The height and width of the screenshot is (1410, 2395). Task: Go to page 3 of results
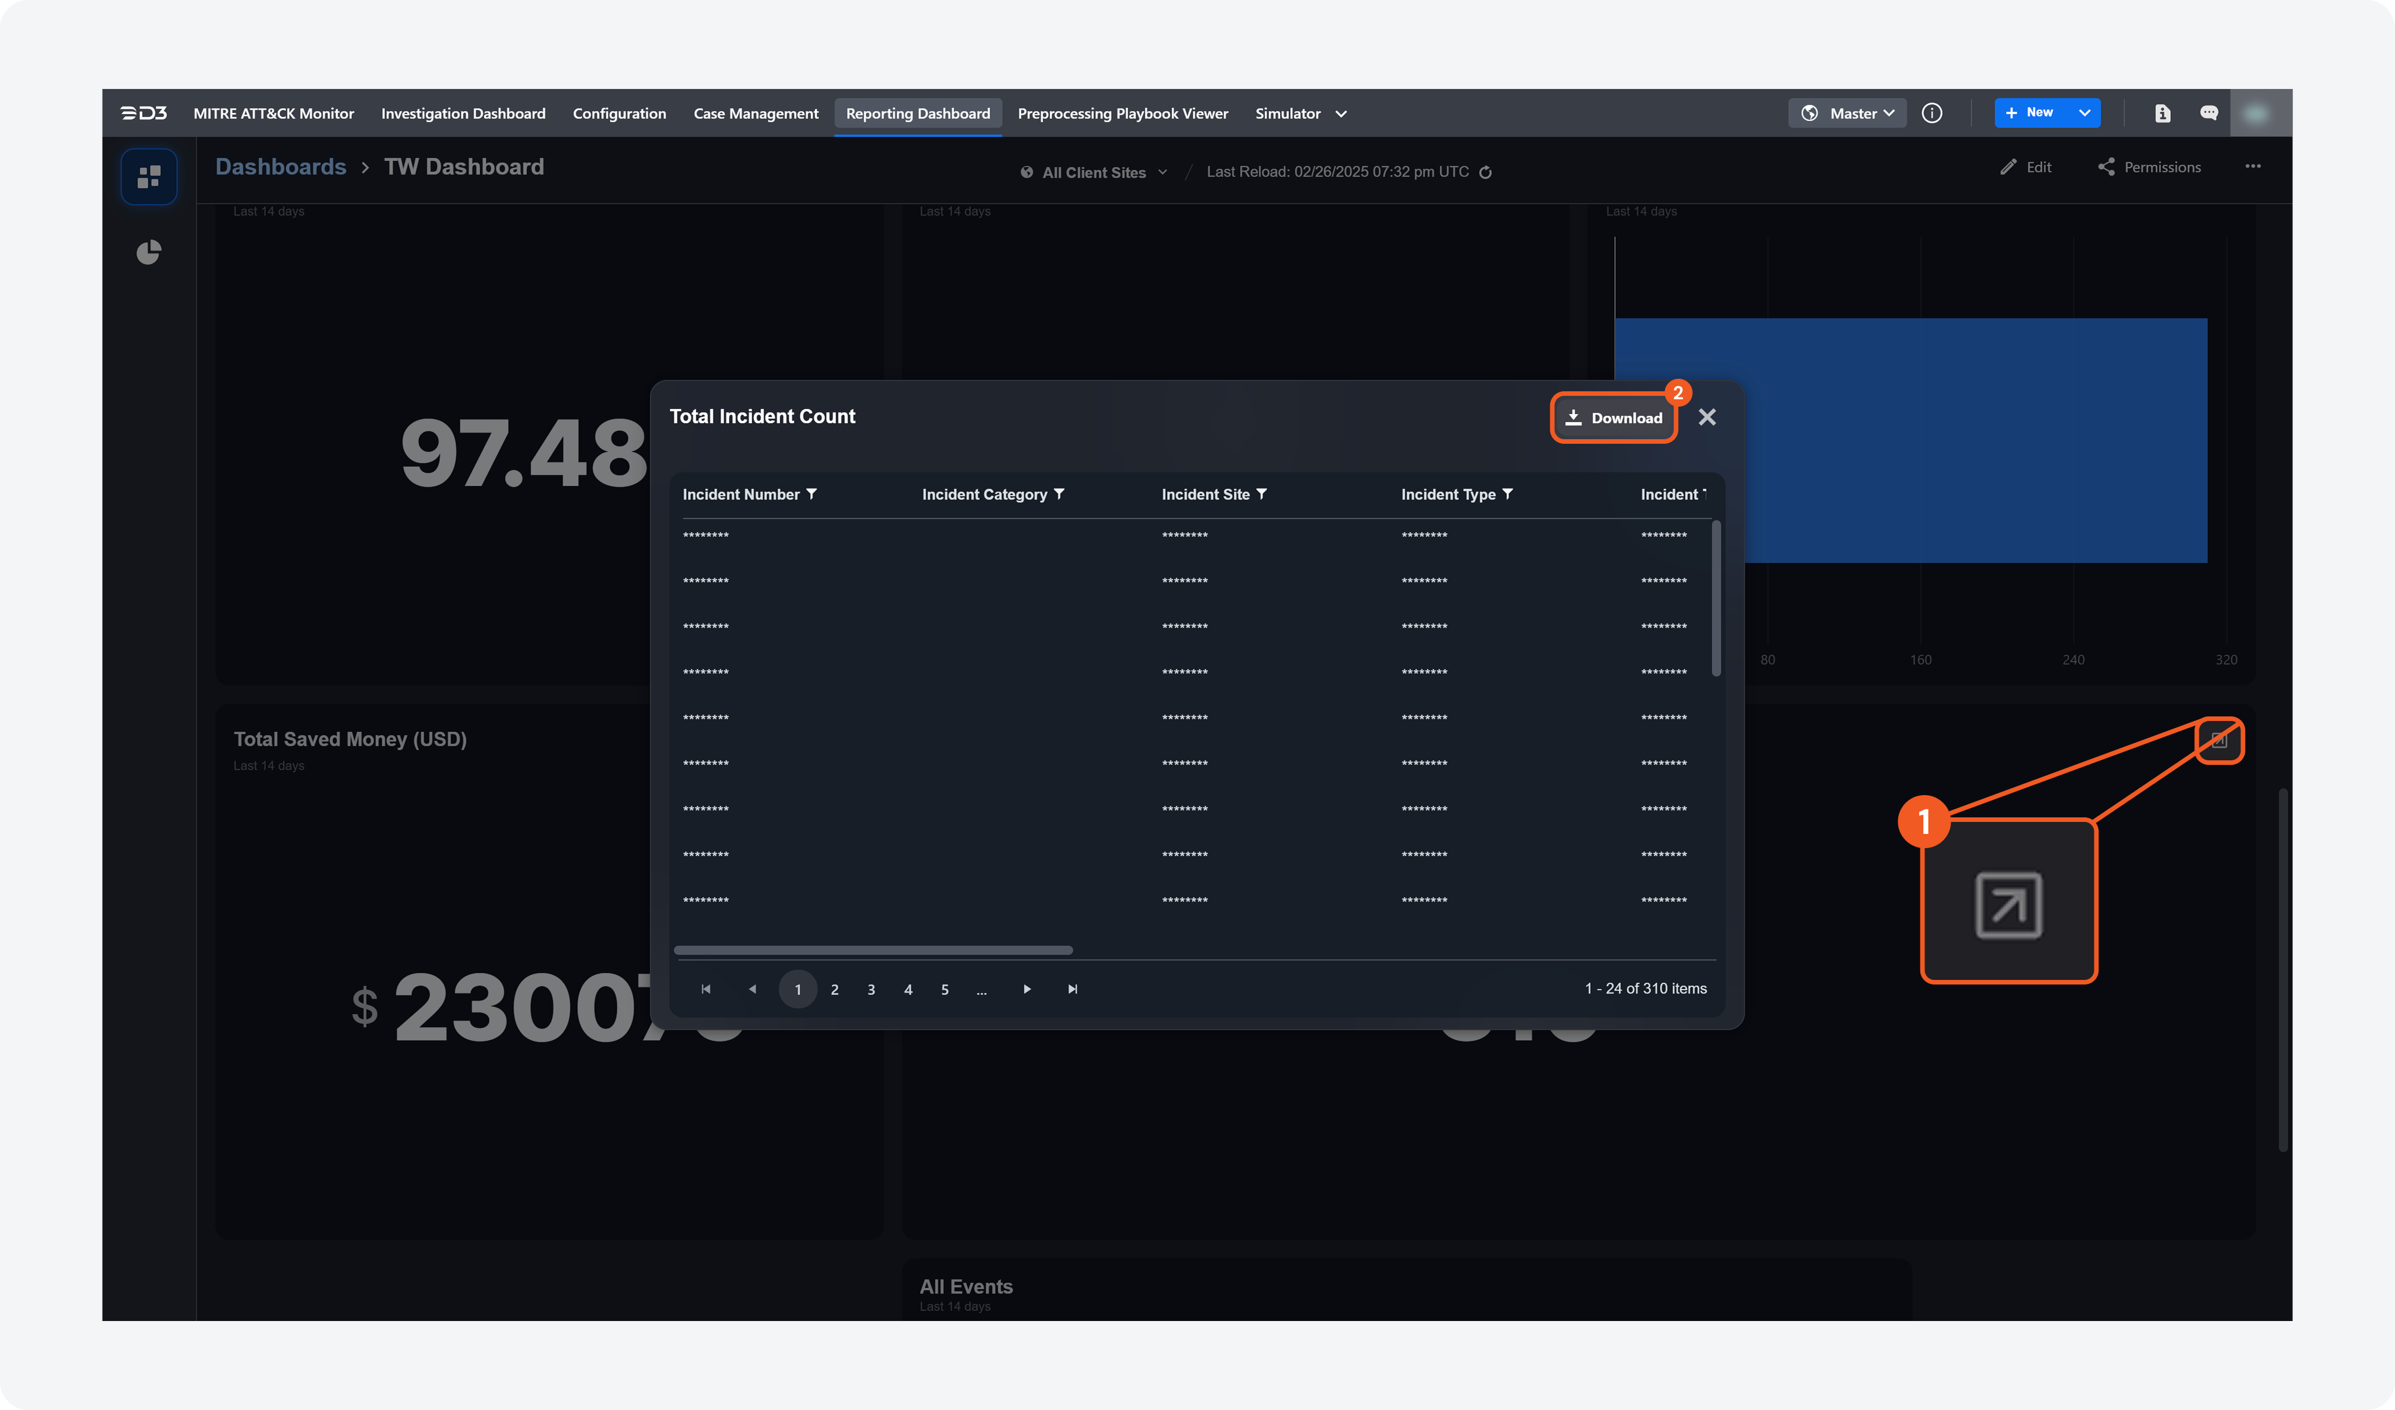tap(870, 989)
